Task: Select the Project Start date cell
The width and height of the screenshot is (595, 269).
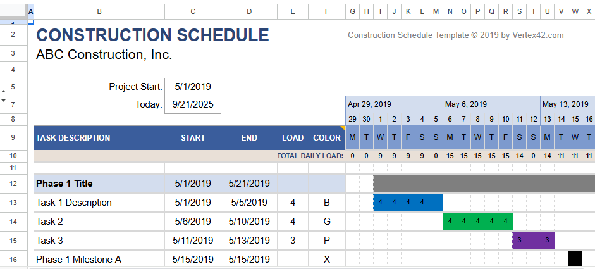Action: tap(192, 87)
